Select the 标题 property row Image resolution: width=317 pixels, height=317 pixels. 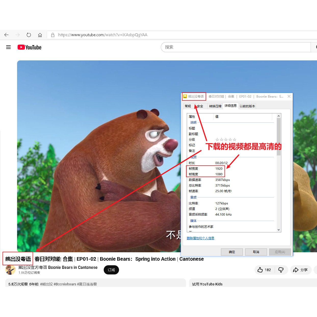231,128
